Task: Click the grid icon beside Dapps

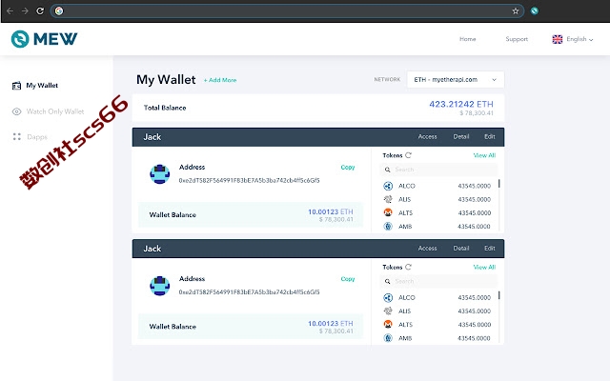Action: [17, 136]
